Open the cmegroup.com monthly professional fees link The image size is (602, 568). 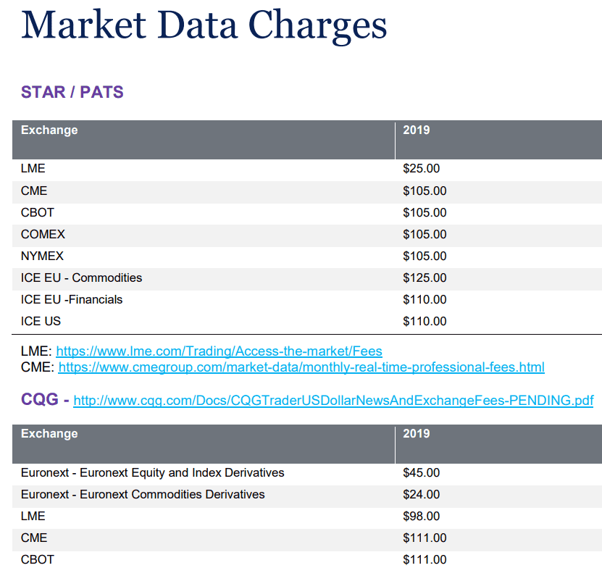pyautogui.click(x=301, y=367)
